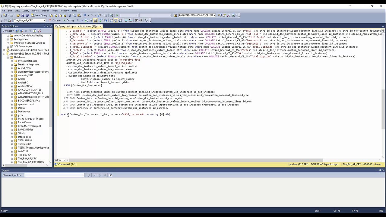
Task: Select the TESTE_Thebox_Alumitermica database
Action: click(x=33, y=148)
